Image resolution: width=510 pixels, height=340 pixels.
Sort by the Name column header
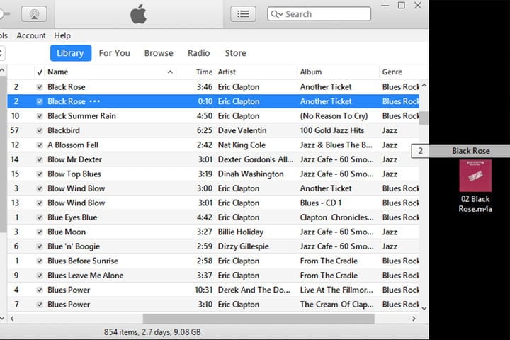58,72
